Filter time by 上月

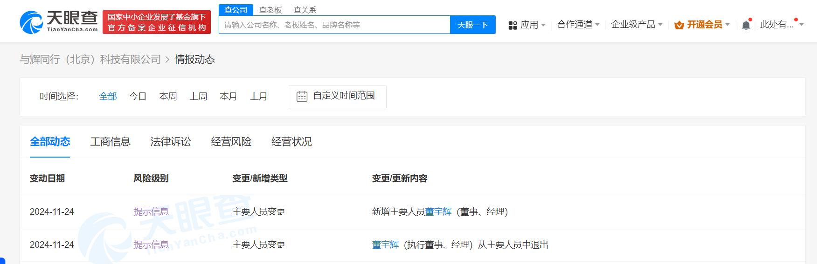tap(259, 96)
